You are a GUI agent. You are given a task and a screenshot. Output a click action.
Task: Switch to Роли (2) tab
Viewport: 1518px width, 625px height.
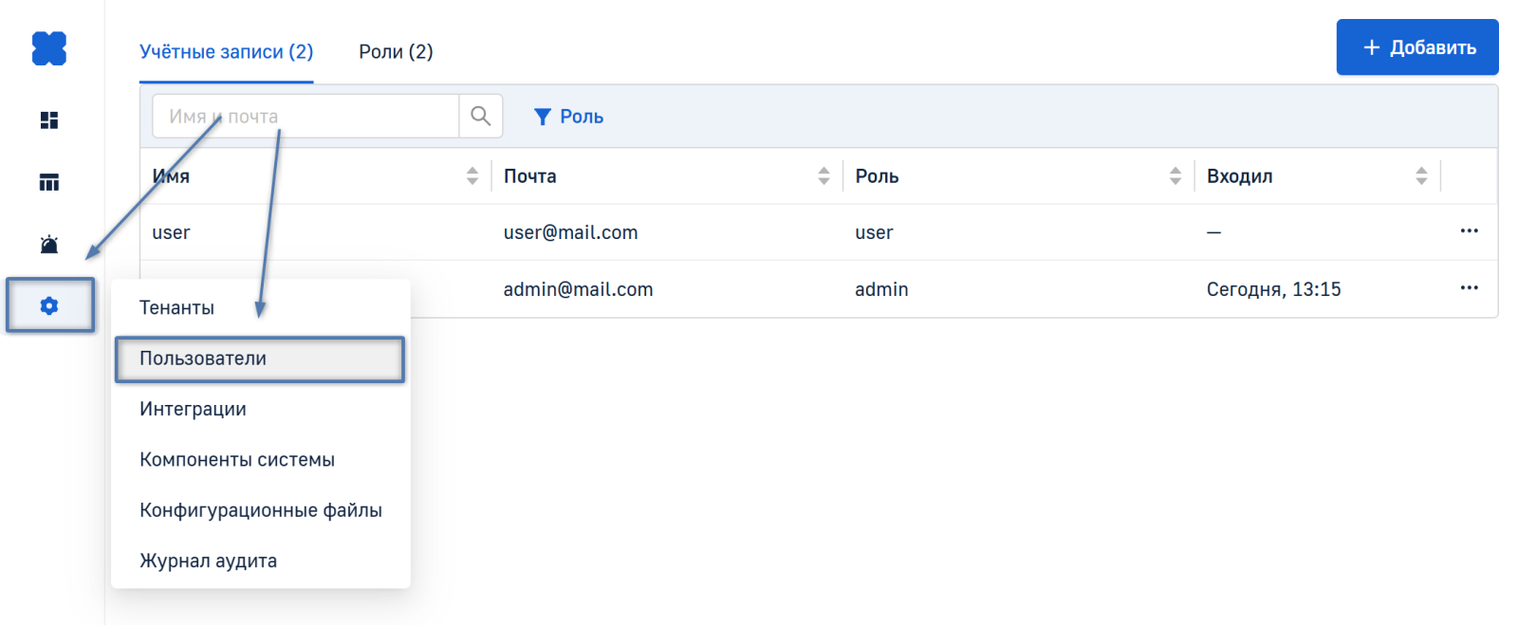(x=396, y=52)
